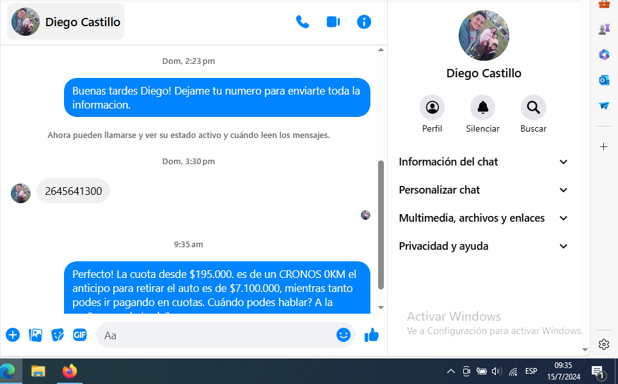Send a thumbs-up like
This screenshot has width=618, height=384.
(372, 335)
